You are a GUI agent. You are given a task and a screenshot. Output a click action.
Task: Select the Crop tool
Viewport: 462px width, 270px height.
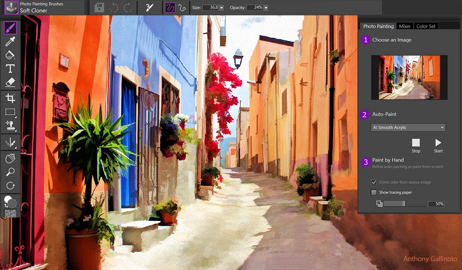(x=10, y=98)
